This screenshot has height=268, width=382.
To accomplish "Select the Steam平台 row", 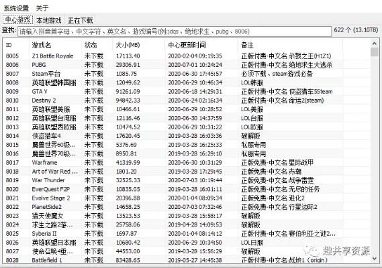I will pos(187,74).
